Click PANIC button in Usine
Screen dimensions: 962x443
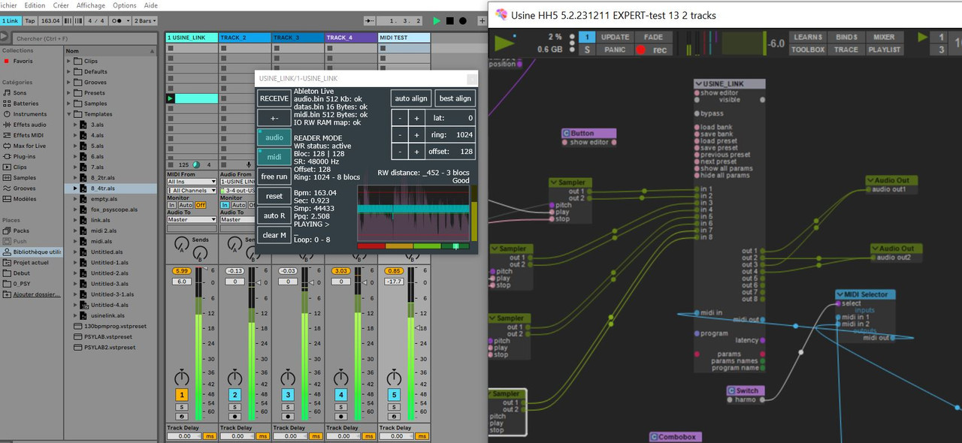(x=615, y=50)
